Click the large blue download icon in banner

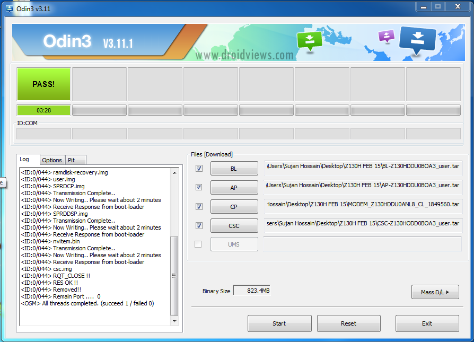coord(417,40)
